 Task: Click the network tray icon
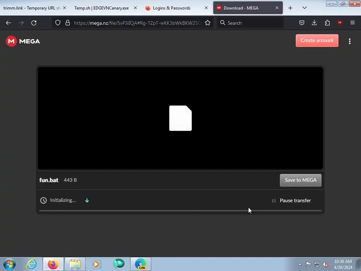[317, 264]
